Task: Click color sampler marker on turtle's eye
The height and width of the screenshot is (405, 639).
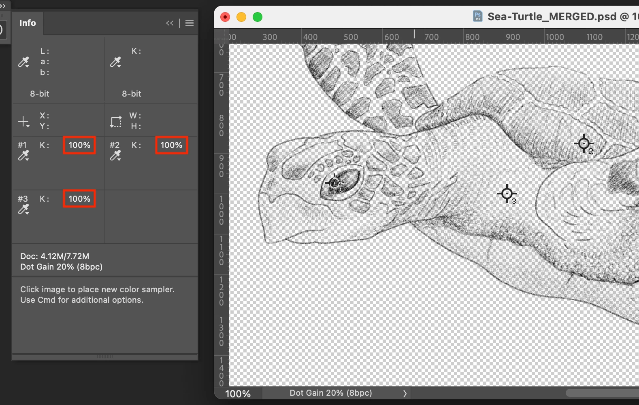Action: point(334,183)
